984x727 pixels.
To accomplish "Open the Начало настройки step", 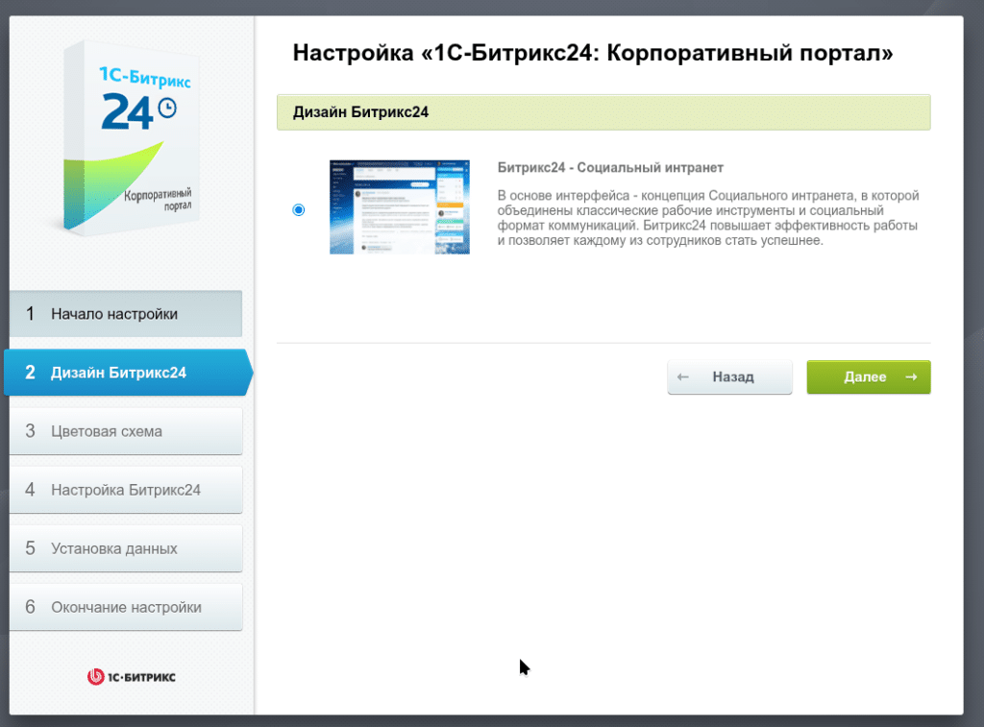I will [125, 313].
